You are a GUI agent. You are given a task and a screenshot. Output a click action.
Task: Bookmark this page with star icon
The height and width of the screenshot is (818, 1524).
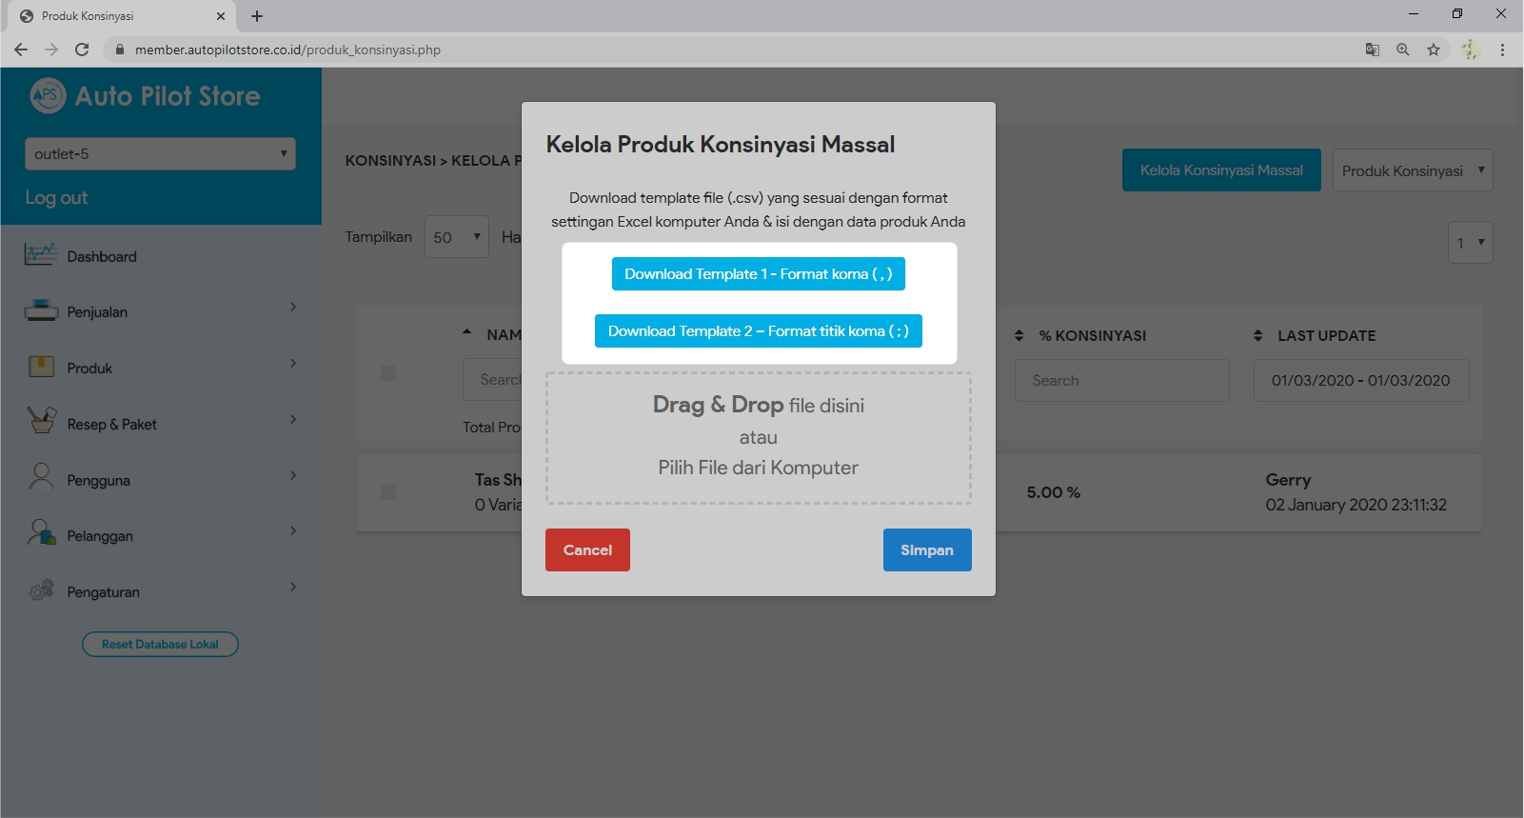pos(1433,50)
